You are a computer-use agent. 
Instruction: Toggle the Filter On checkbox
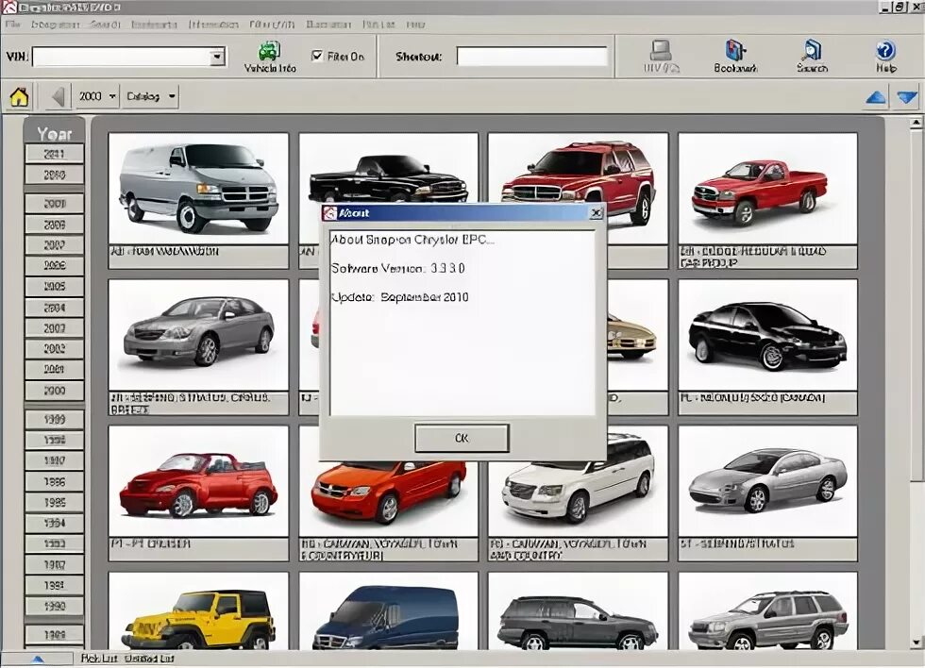click(317, 56)
